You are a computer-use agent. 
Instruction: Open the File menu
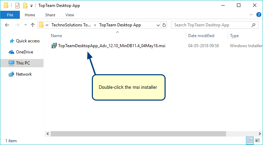click(x=10, y=15)
